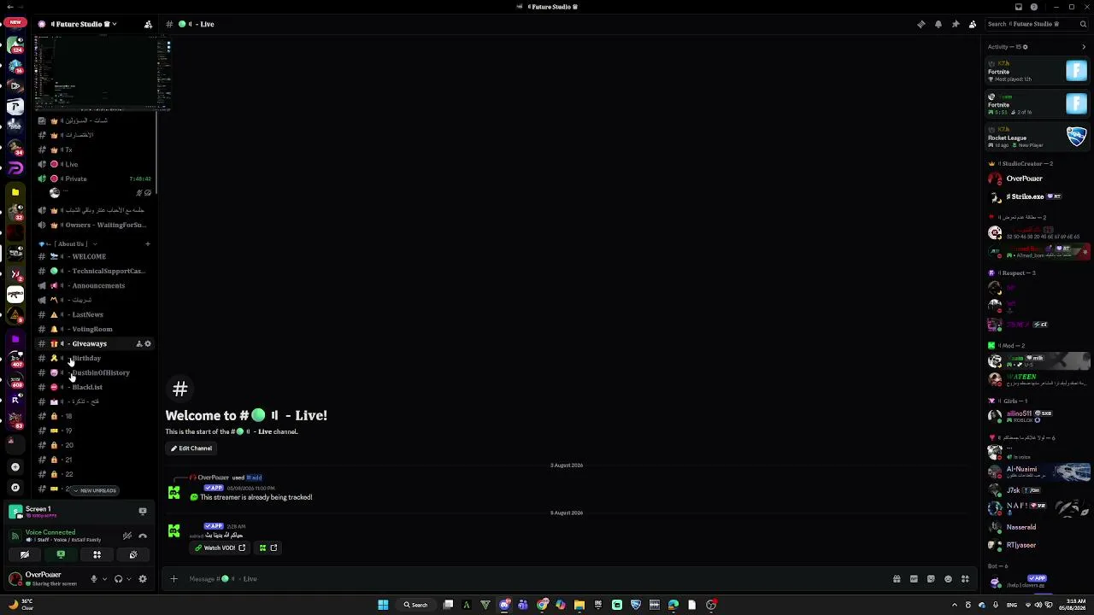View OverPower in the member list
The image size is (1094, 615).
(x=1037, y=179)
